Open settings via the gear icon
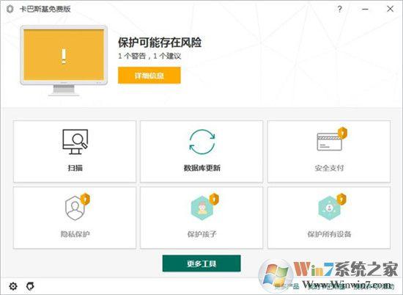Image resolution: width=403 pixels, height=295 pixels. pos(13,286)
